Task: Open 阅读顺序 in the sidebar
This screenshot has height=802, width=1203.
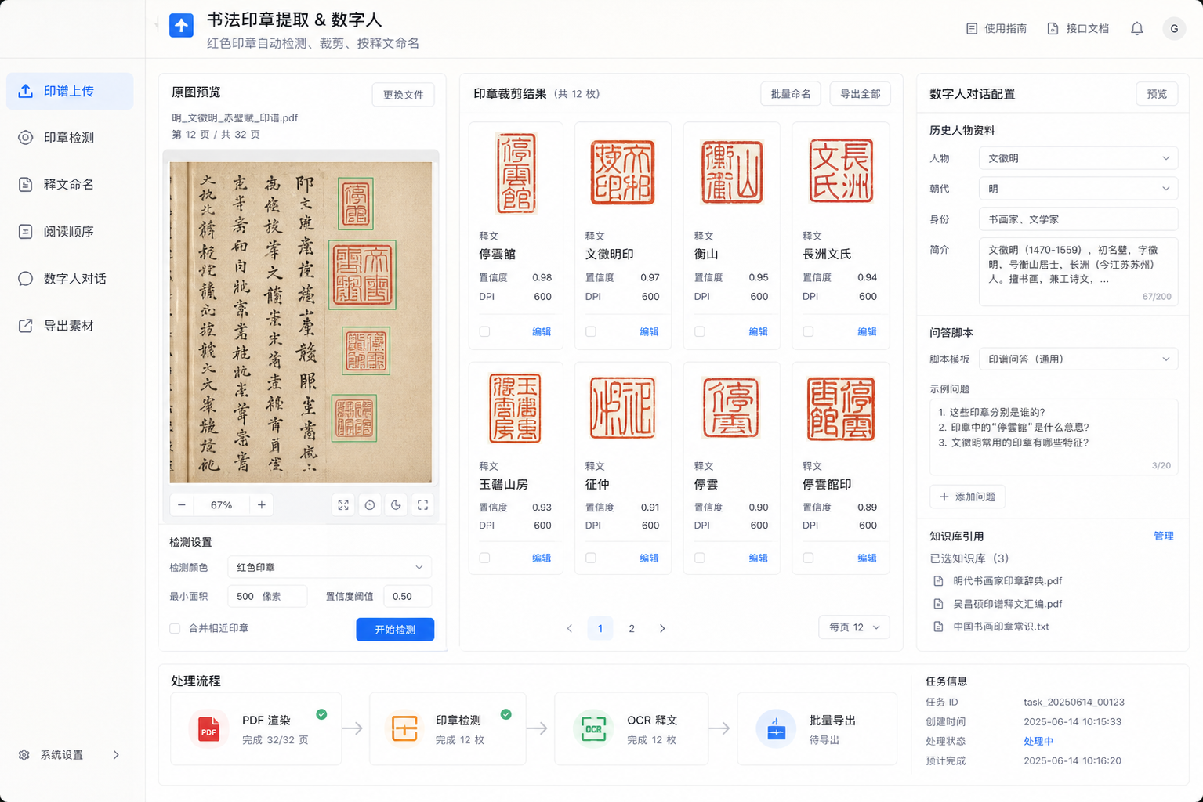Action: coord(70,232)
